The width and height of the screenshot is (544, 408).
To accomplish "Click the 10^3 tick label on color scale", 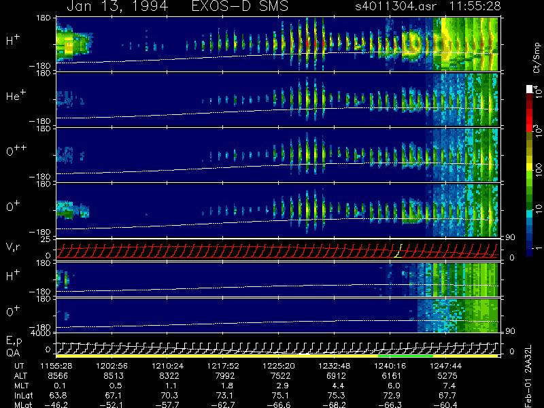I will pyautogui.click(x=538, y=131).
